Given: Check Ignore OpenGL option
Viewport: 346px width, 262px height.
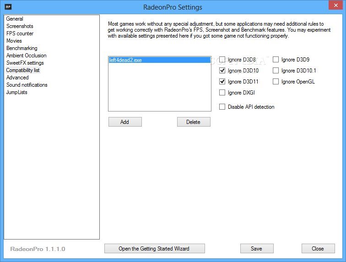Looking at the screenshot, I should pyautogui.click(x=276, y=82).
